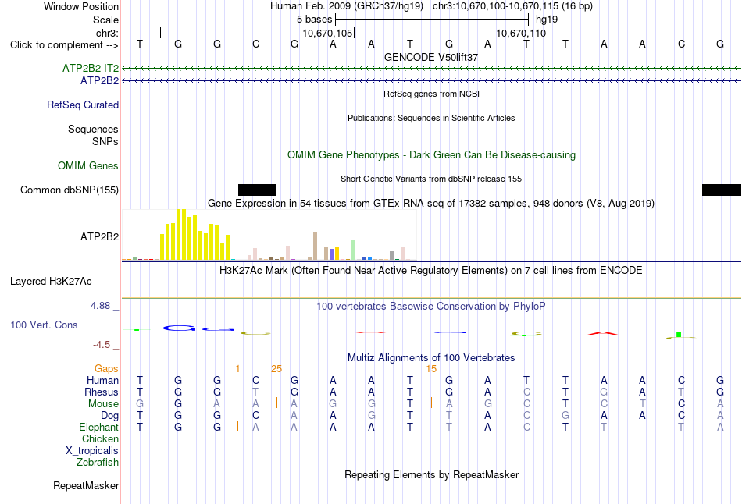Viewport: 742px width, 504px height.
Task: Click the large blue G conservation logo
Action: click(179, 328)
